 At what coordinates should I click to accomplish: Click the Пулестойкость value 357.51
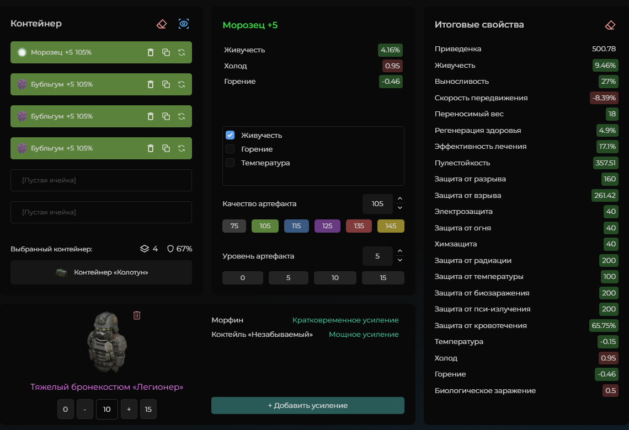click(x=605, y=163)
